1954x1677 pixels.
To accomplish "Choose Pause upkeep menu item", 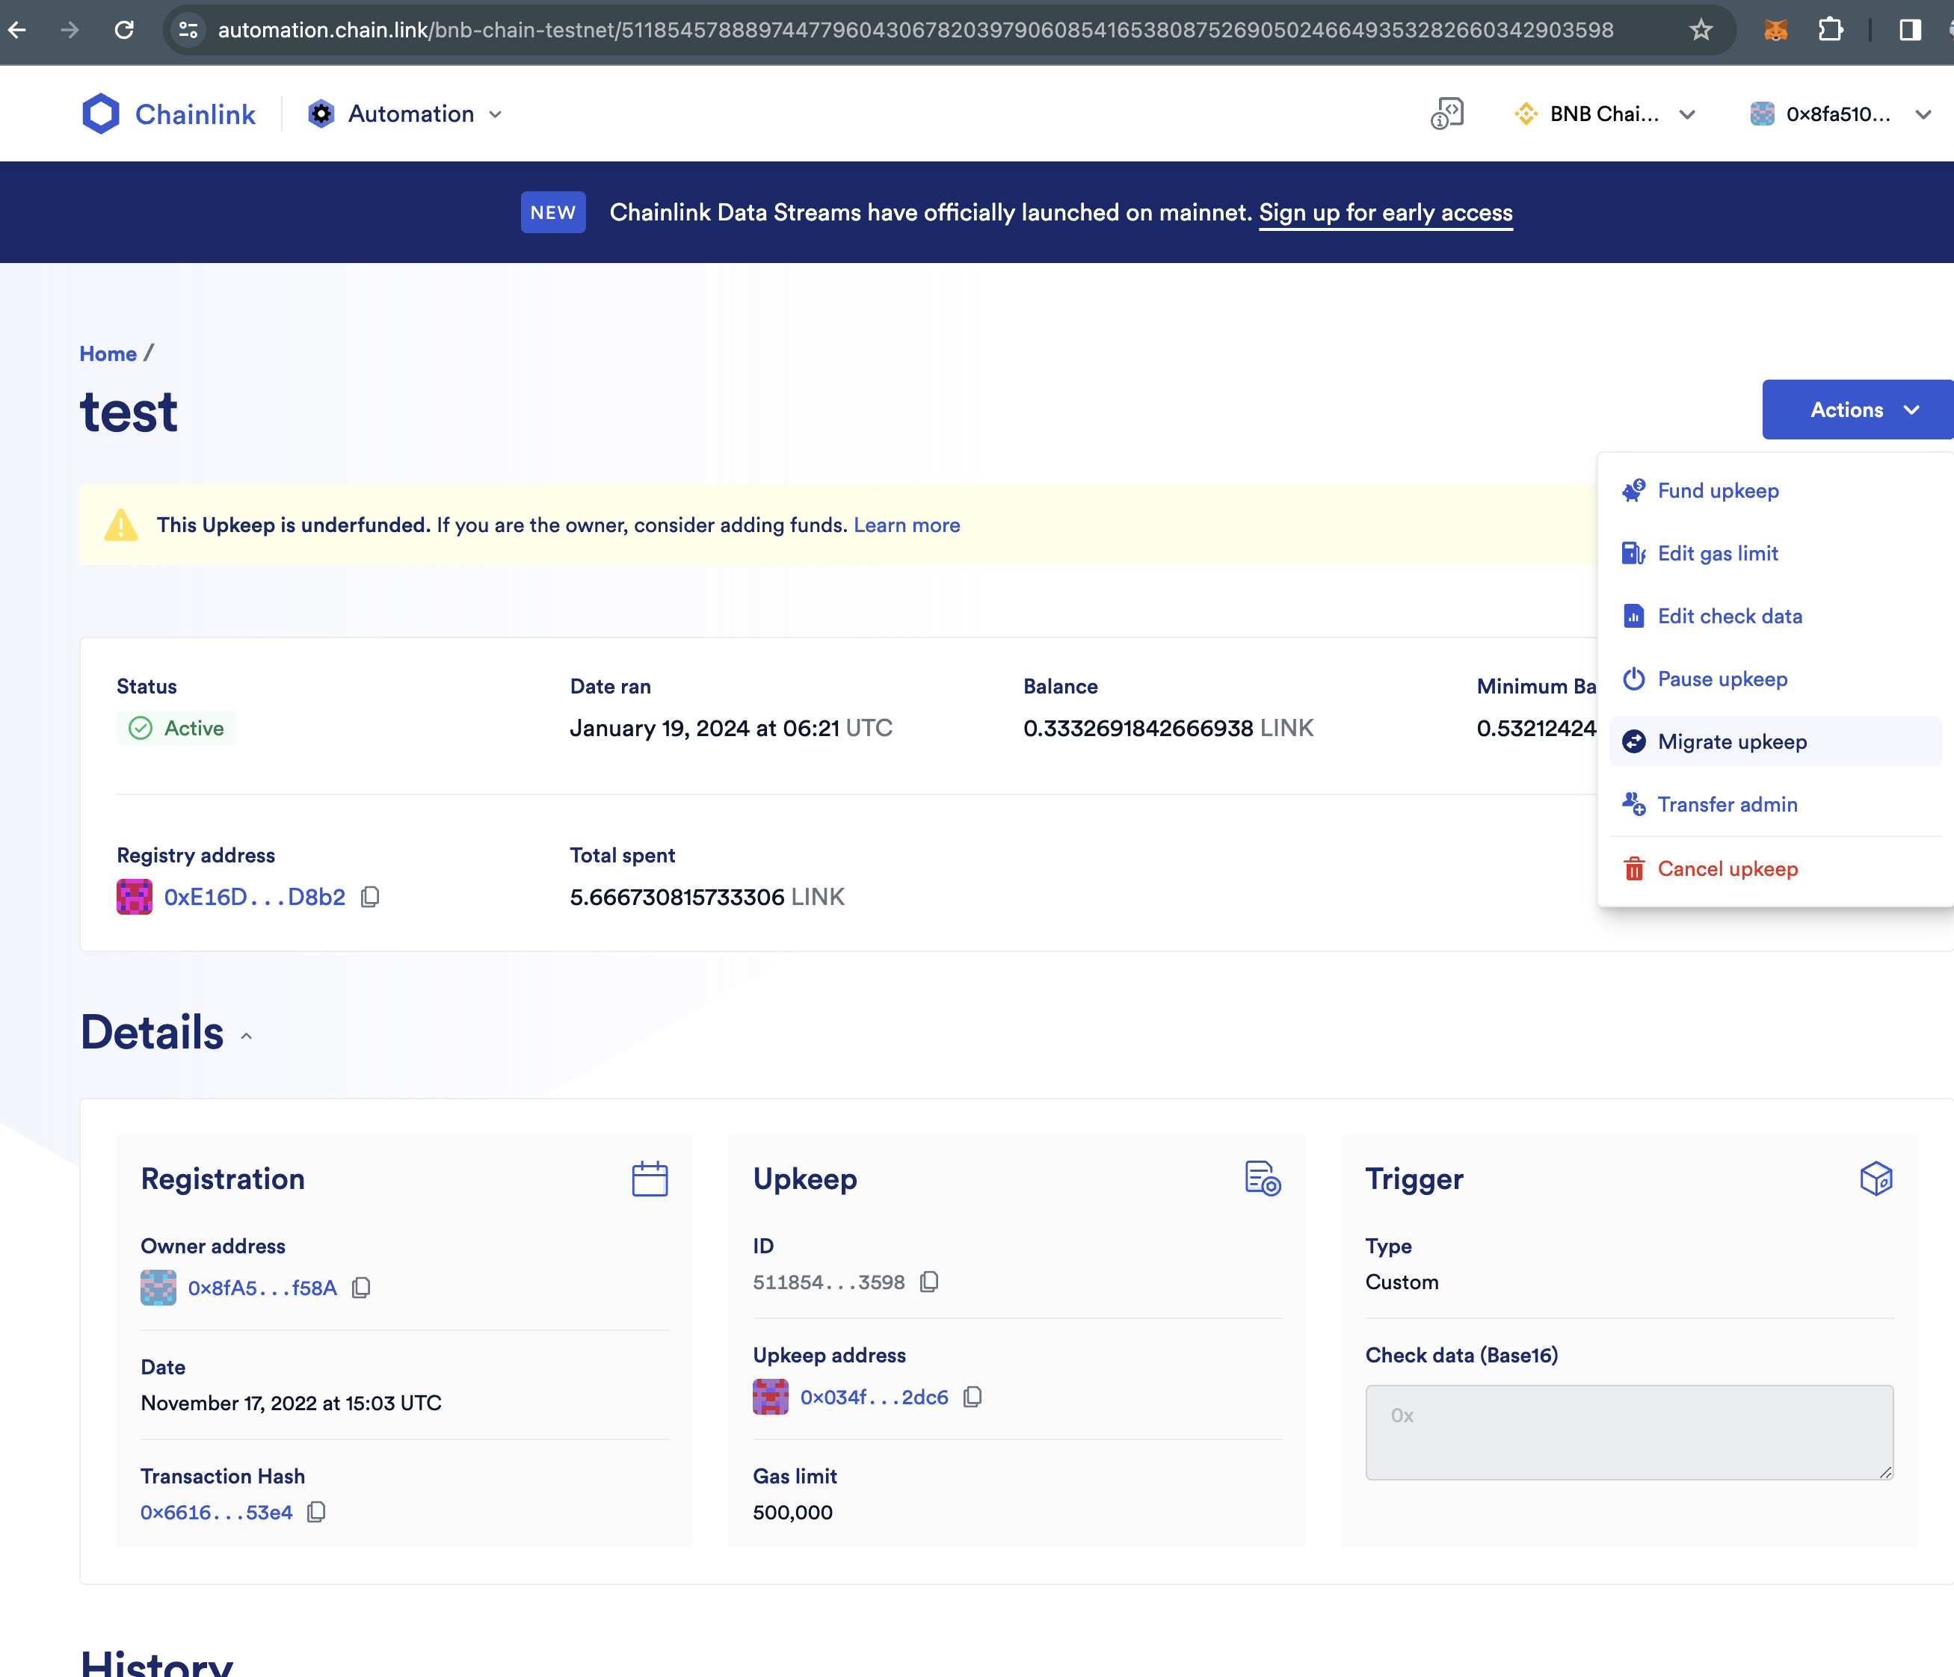I will 1721,679.
